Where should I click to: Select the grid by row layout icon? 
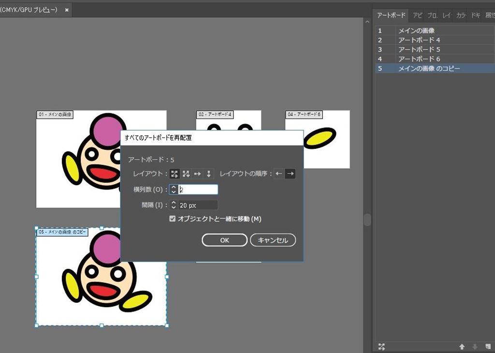(175, 174)
